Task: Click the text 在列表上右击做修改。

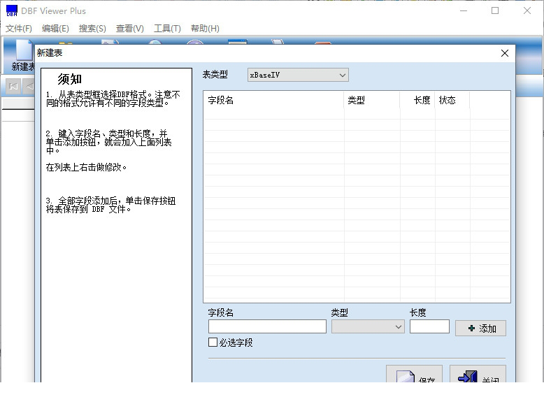Action: tap(86, 168)
